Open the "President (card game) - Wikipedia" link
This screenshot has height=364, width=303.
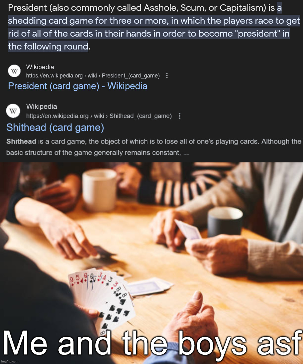tap(78, 86)
